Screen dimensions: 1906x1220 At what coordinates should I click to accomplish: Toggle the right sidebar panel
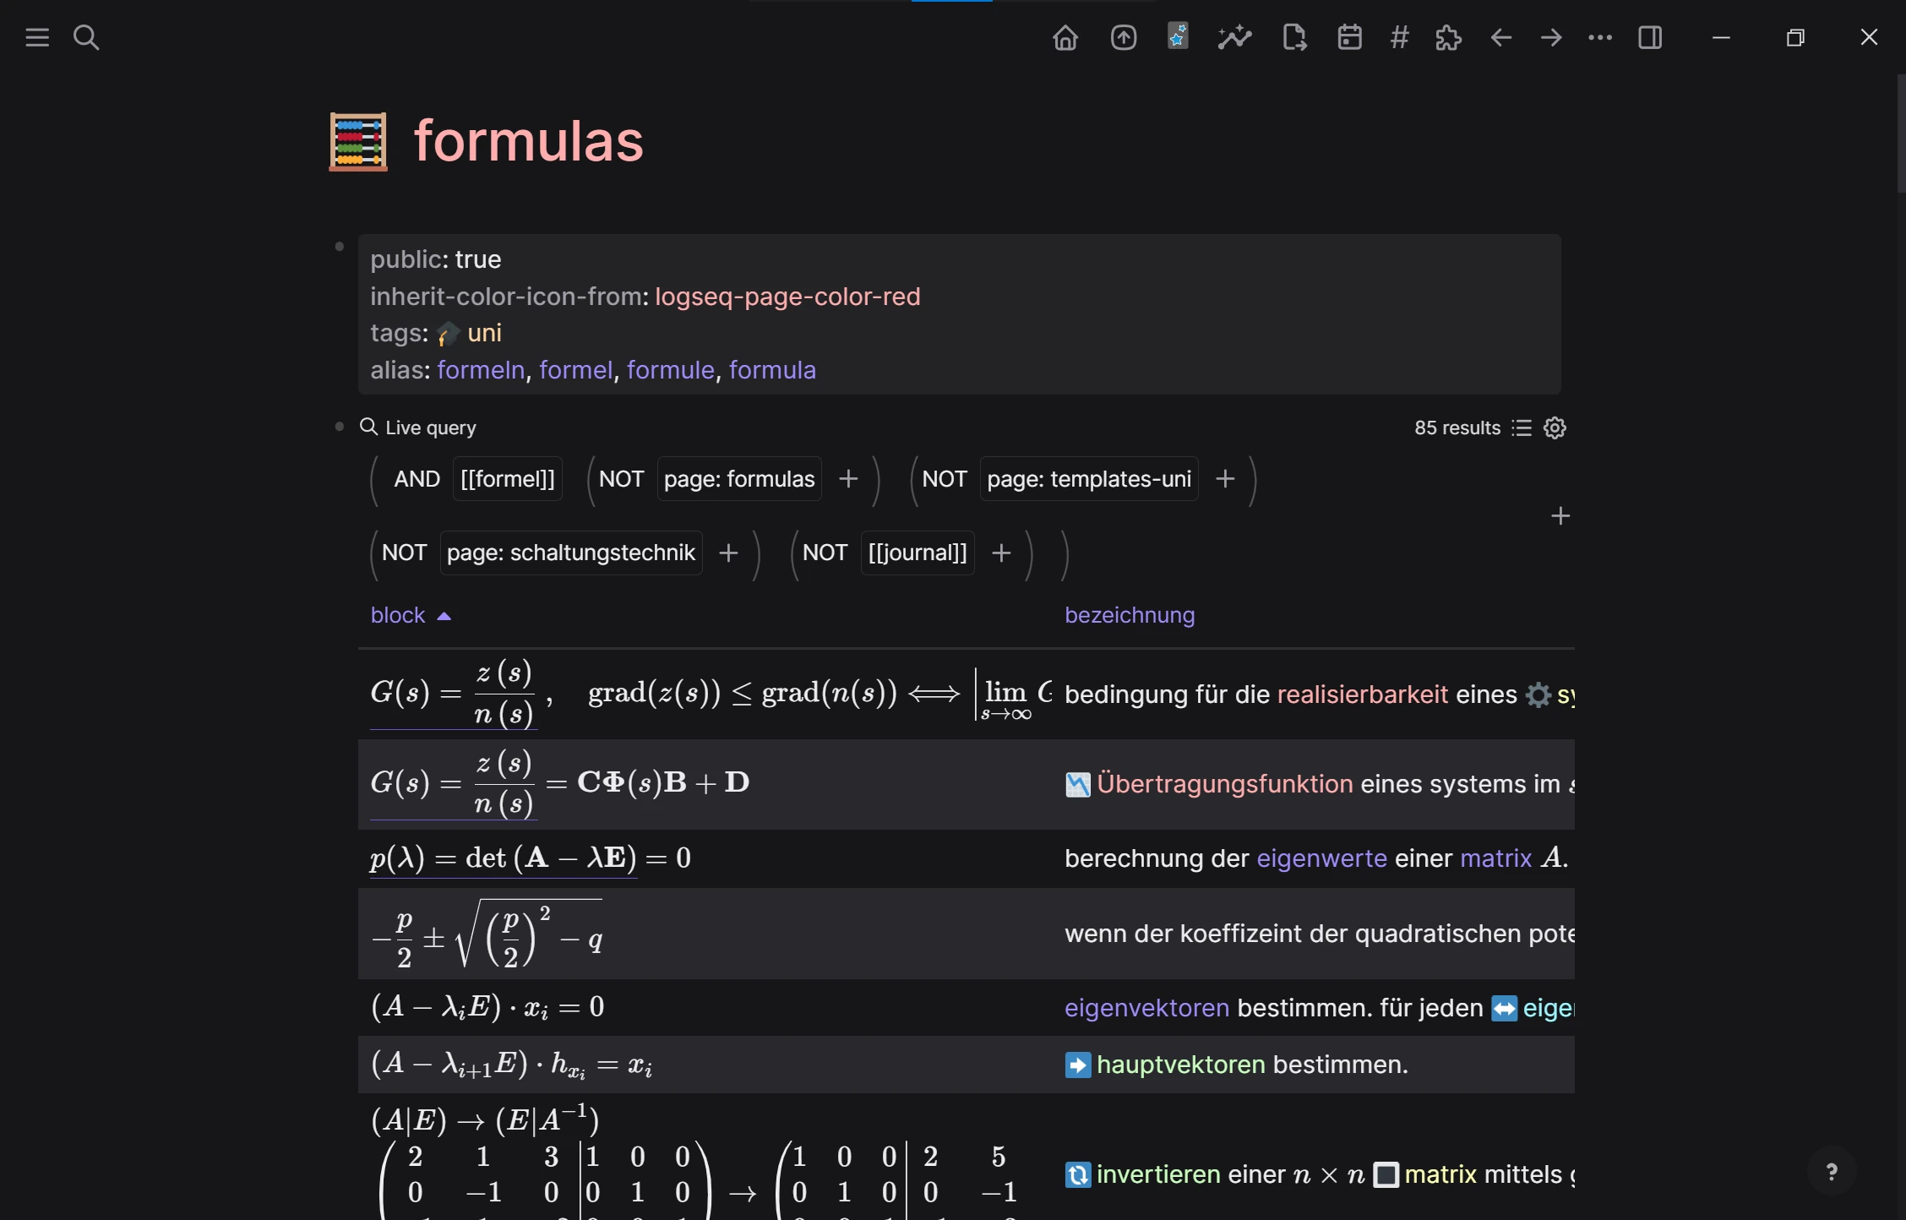point(1649,37)
